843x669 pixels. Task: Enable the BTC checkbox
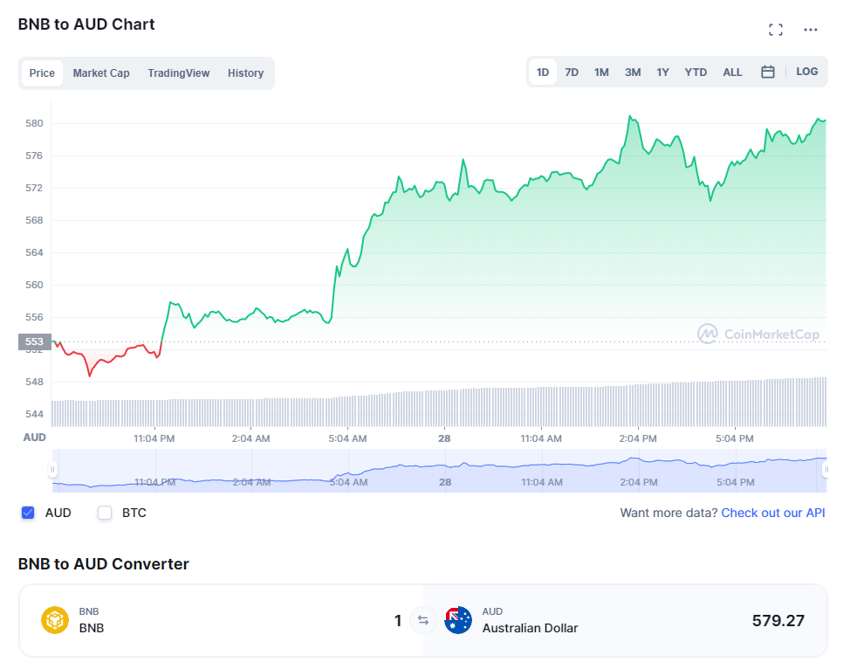click(x=105, y=513)
